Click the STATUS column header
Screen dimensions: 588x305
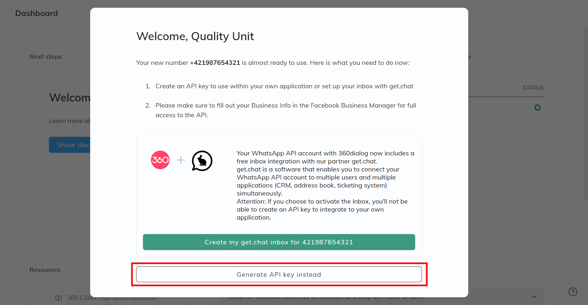pos(533,88)
